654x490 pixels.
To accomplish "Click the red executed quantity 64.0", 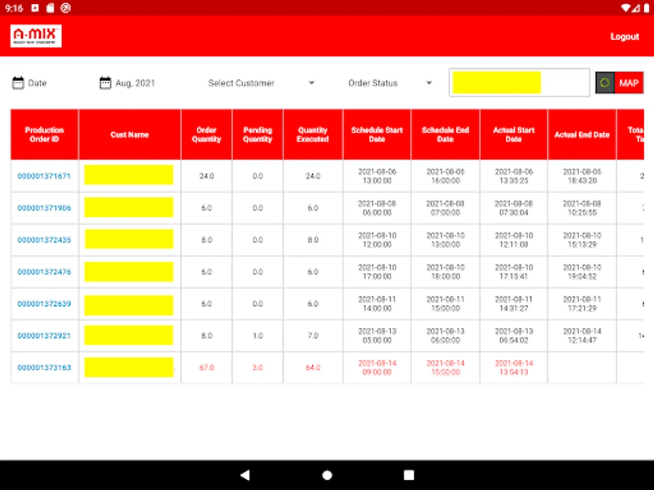I will (313, 367).
